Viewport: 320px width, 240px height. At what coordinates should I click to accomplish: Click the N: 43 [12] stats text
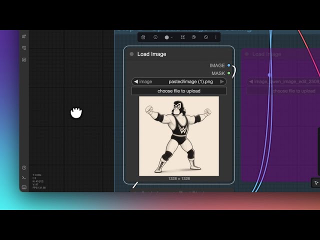point(38,181)
